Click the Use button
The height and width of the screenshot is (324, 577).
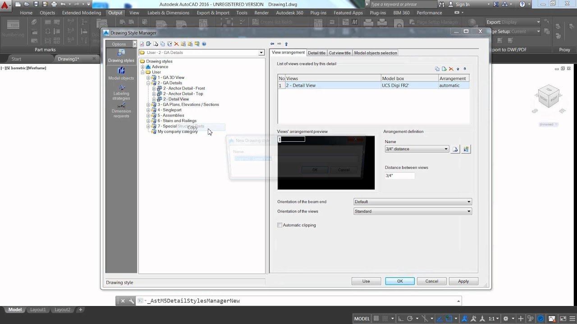coord(366,281)
